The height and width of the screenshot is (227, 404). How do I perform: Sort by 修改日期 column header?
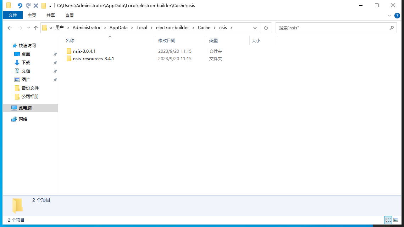coord(167,41)
